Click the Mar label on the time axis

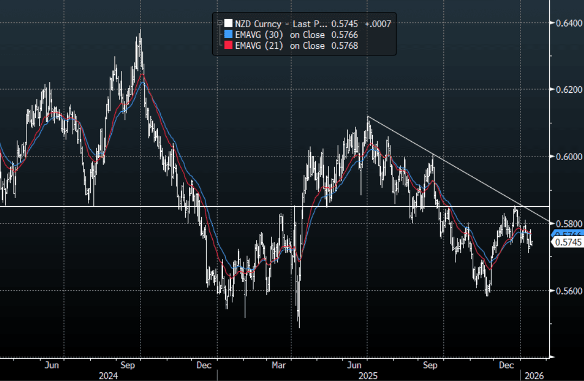[278, 365]
